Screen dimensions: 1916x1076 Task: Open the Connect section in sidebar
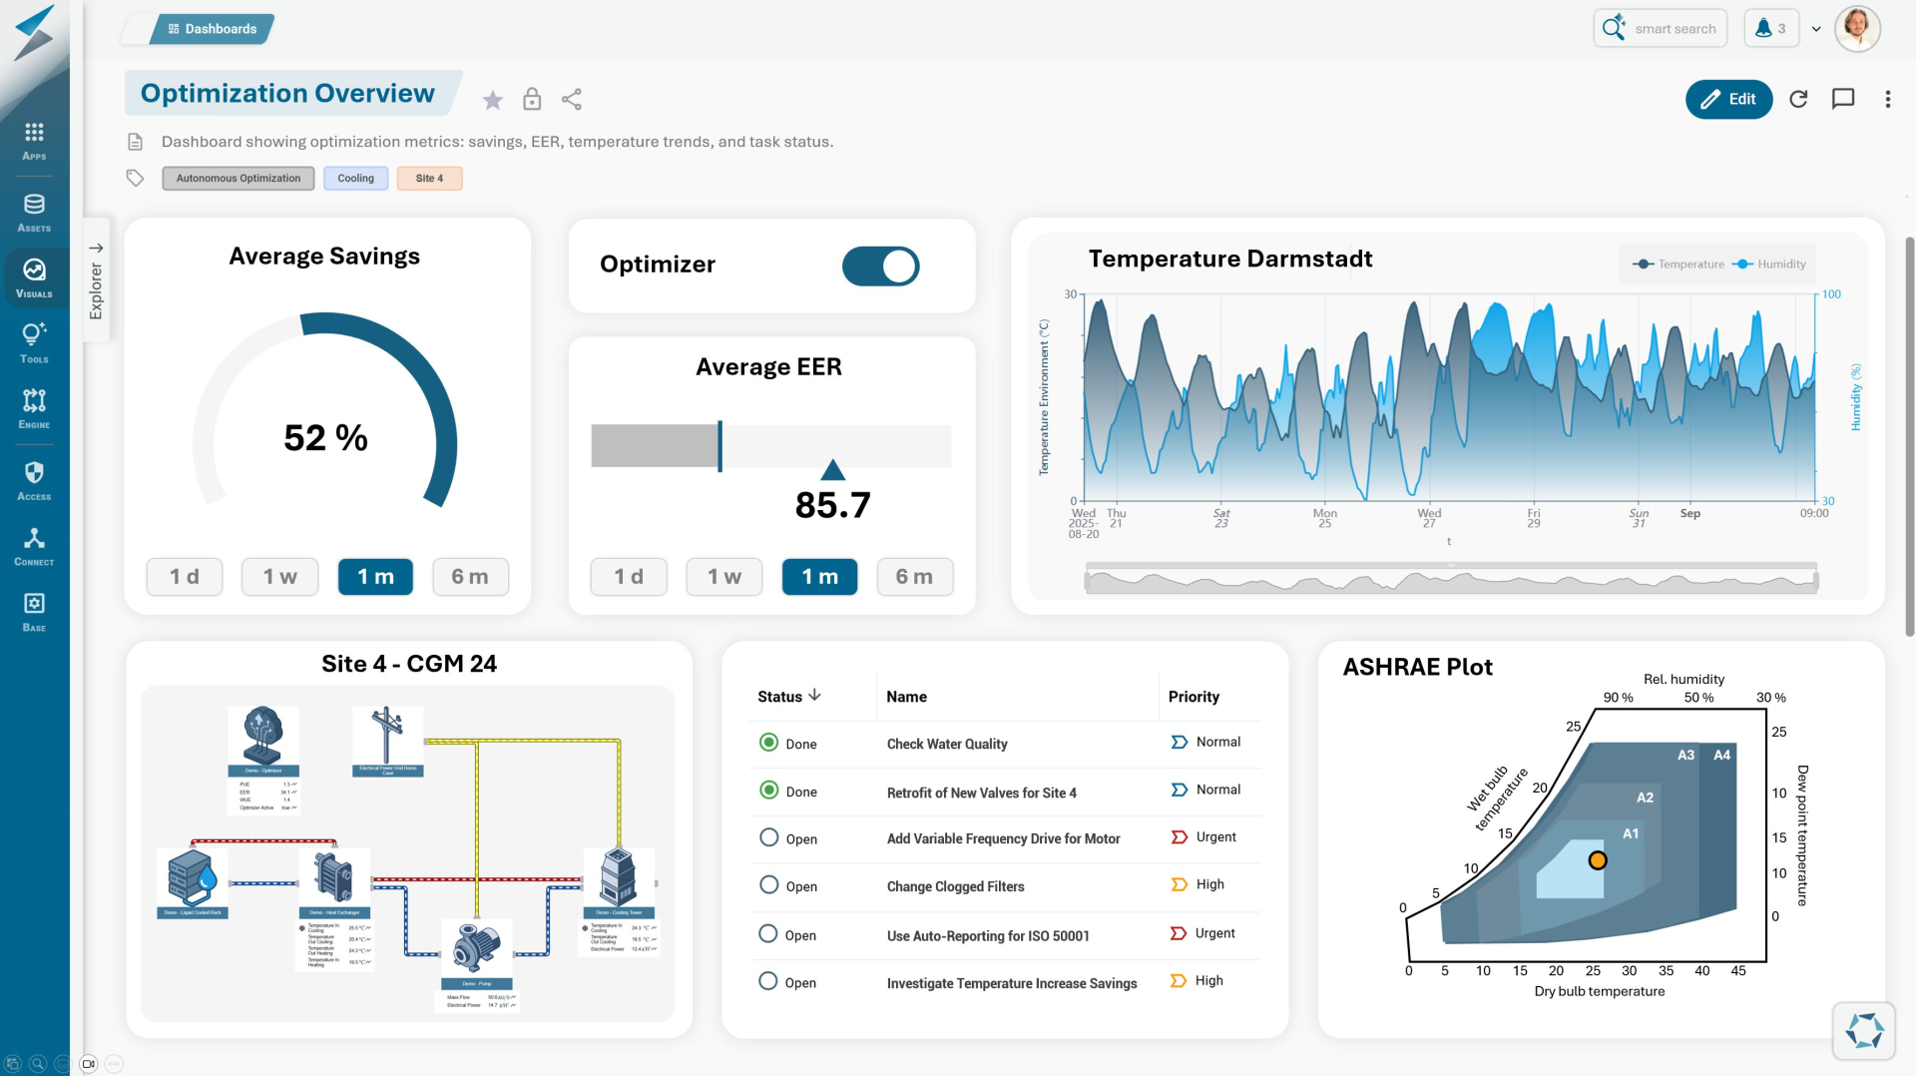[x=34, y=545]
